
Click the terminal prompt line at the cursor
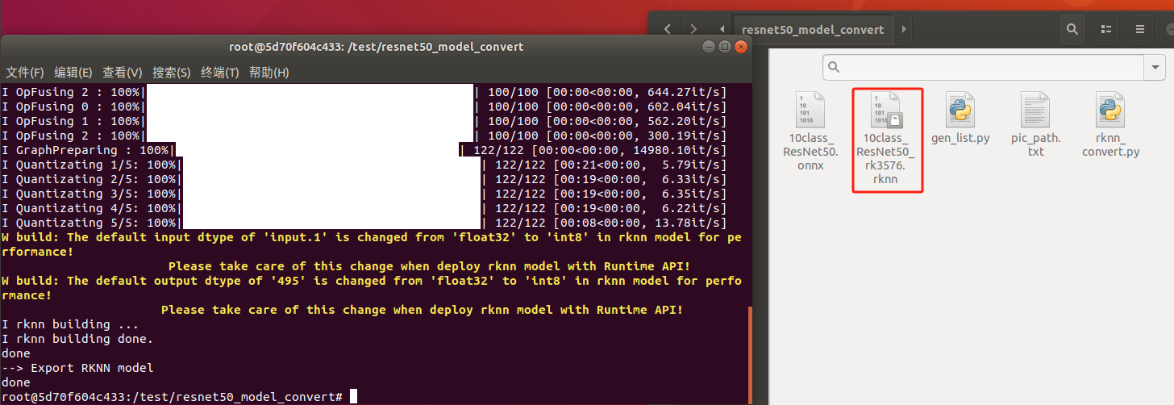(x=177, y=397)
